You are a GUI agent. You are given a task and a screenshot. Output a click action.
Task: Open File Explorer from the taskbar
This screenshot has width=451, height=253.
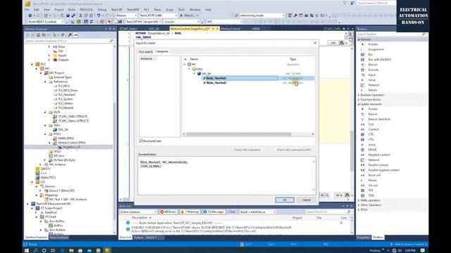click(x=71, y=250)
